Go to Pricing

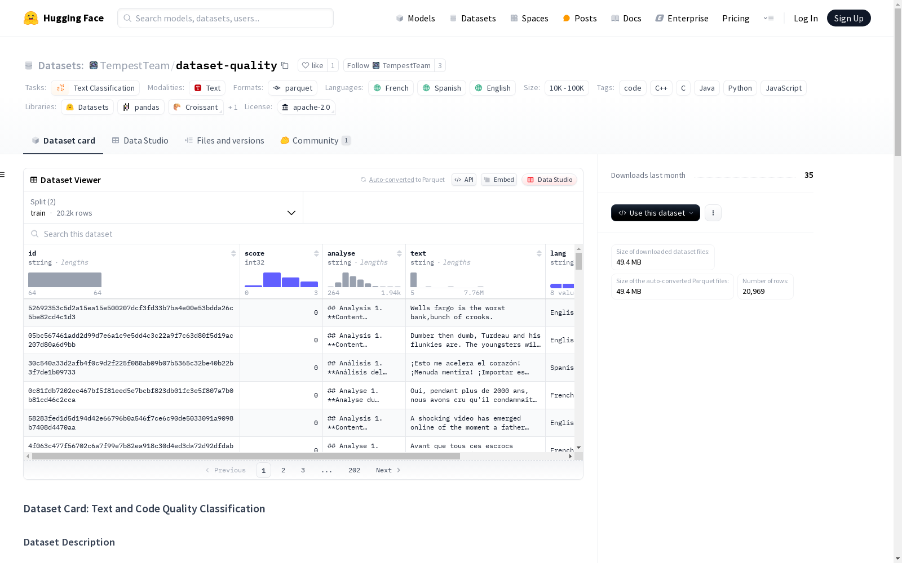pyautogui.click(x=736, y=18)
